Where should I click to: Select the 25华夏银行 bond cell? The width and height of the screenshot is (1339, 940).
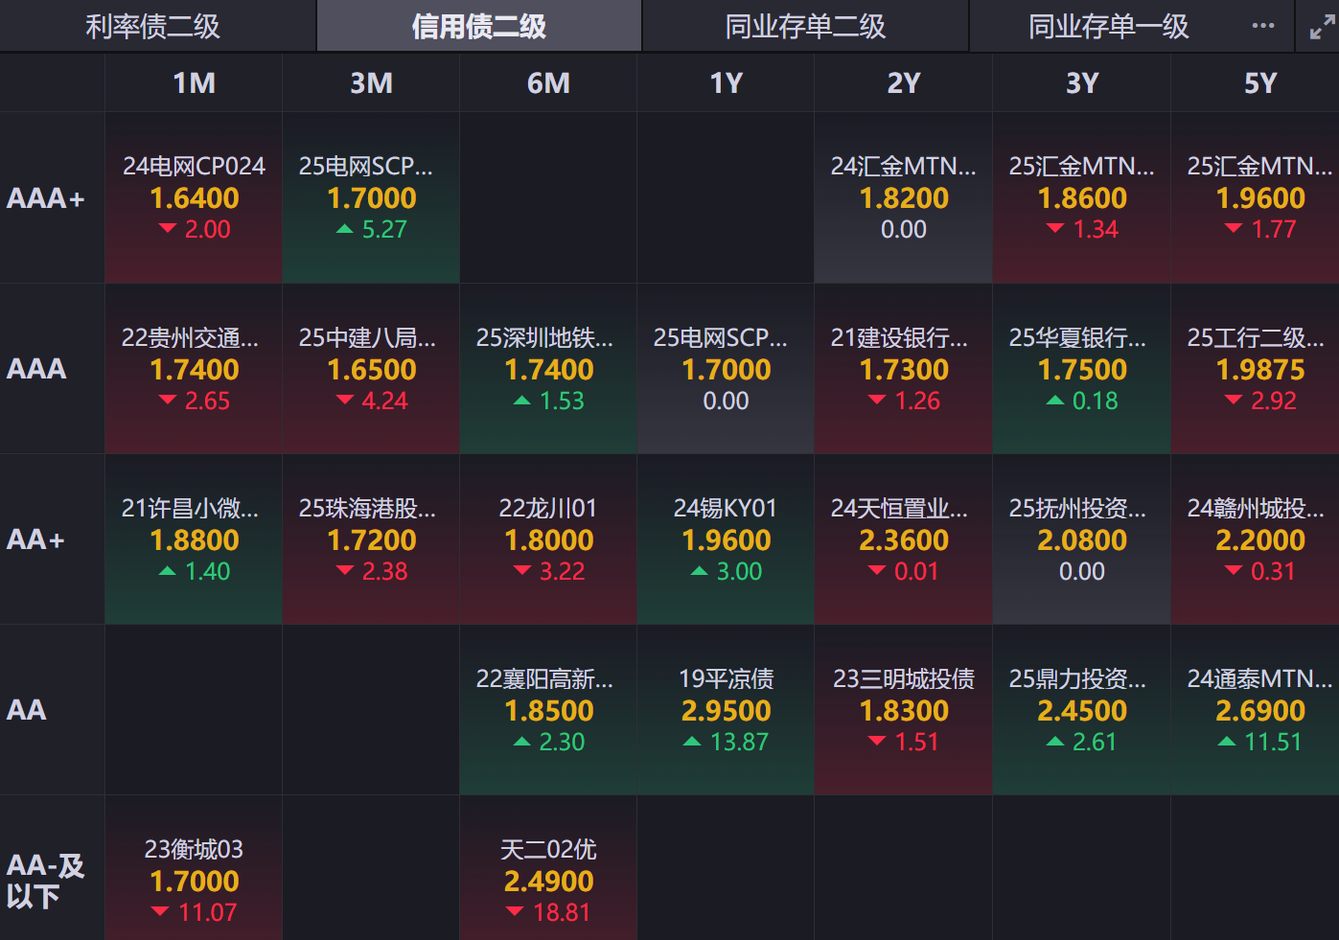tap(1081, 369)
